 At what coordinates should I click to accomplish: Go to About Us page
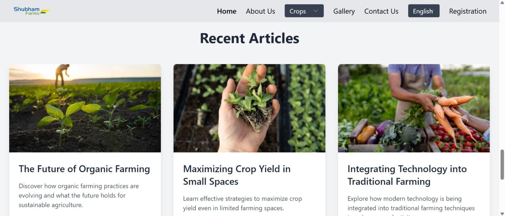260,11
